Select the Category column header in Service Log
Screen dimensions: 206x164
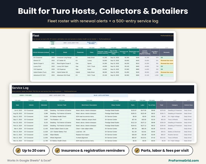[175, 105]
